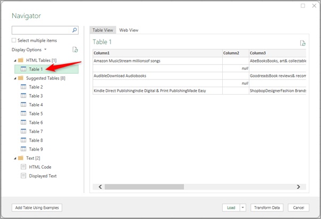Click the refresh preview icon above table
Screen dimensions: 321x219
303,43
